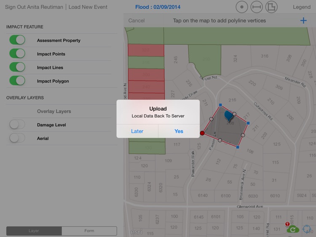The height and width of the screenshot is (237, 316).
Task: Click Sign Out Anita Reutiman
Action: pos(34,7)
